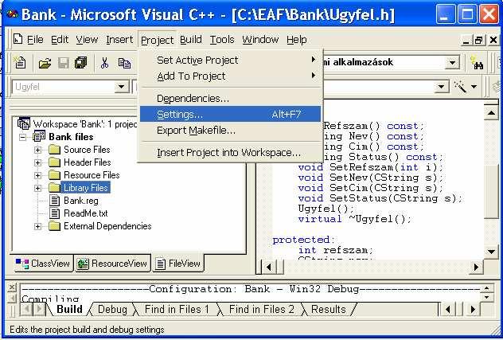Click the editor vertical scrollbar up arrow
Viewport: 503px width, 340px height.
click(x=491, y=112)
